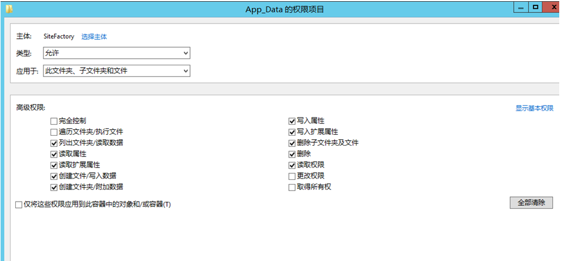Image resolution: width=561 pixels, height=261 pixels.
Task: Click the 选择主体 link
Action: click(x=94, y=36)
